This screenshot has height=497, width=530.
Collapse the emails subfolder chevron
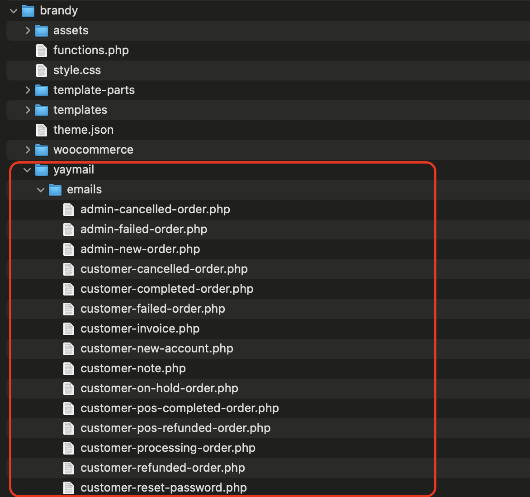(x=41, y=190)
